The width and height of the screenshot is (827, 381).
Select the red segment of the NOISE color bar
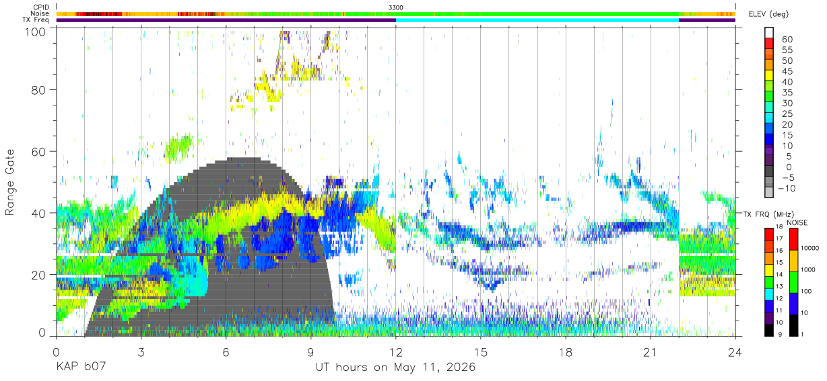793,239
